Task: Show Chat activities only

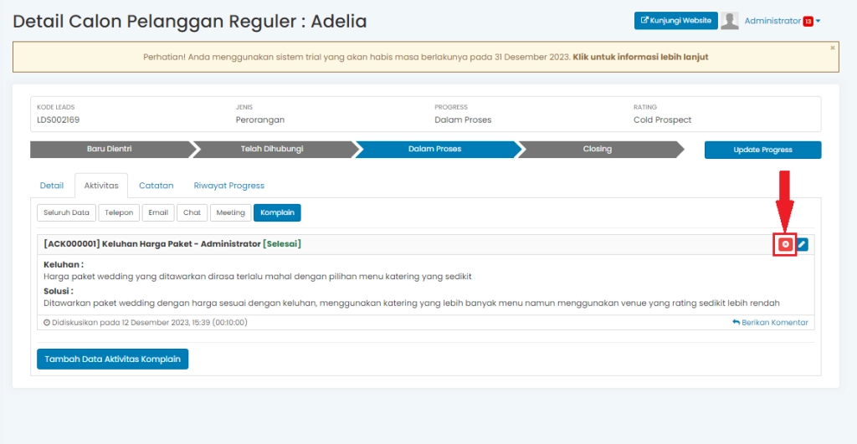Action: [192, 212]
